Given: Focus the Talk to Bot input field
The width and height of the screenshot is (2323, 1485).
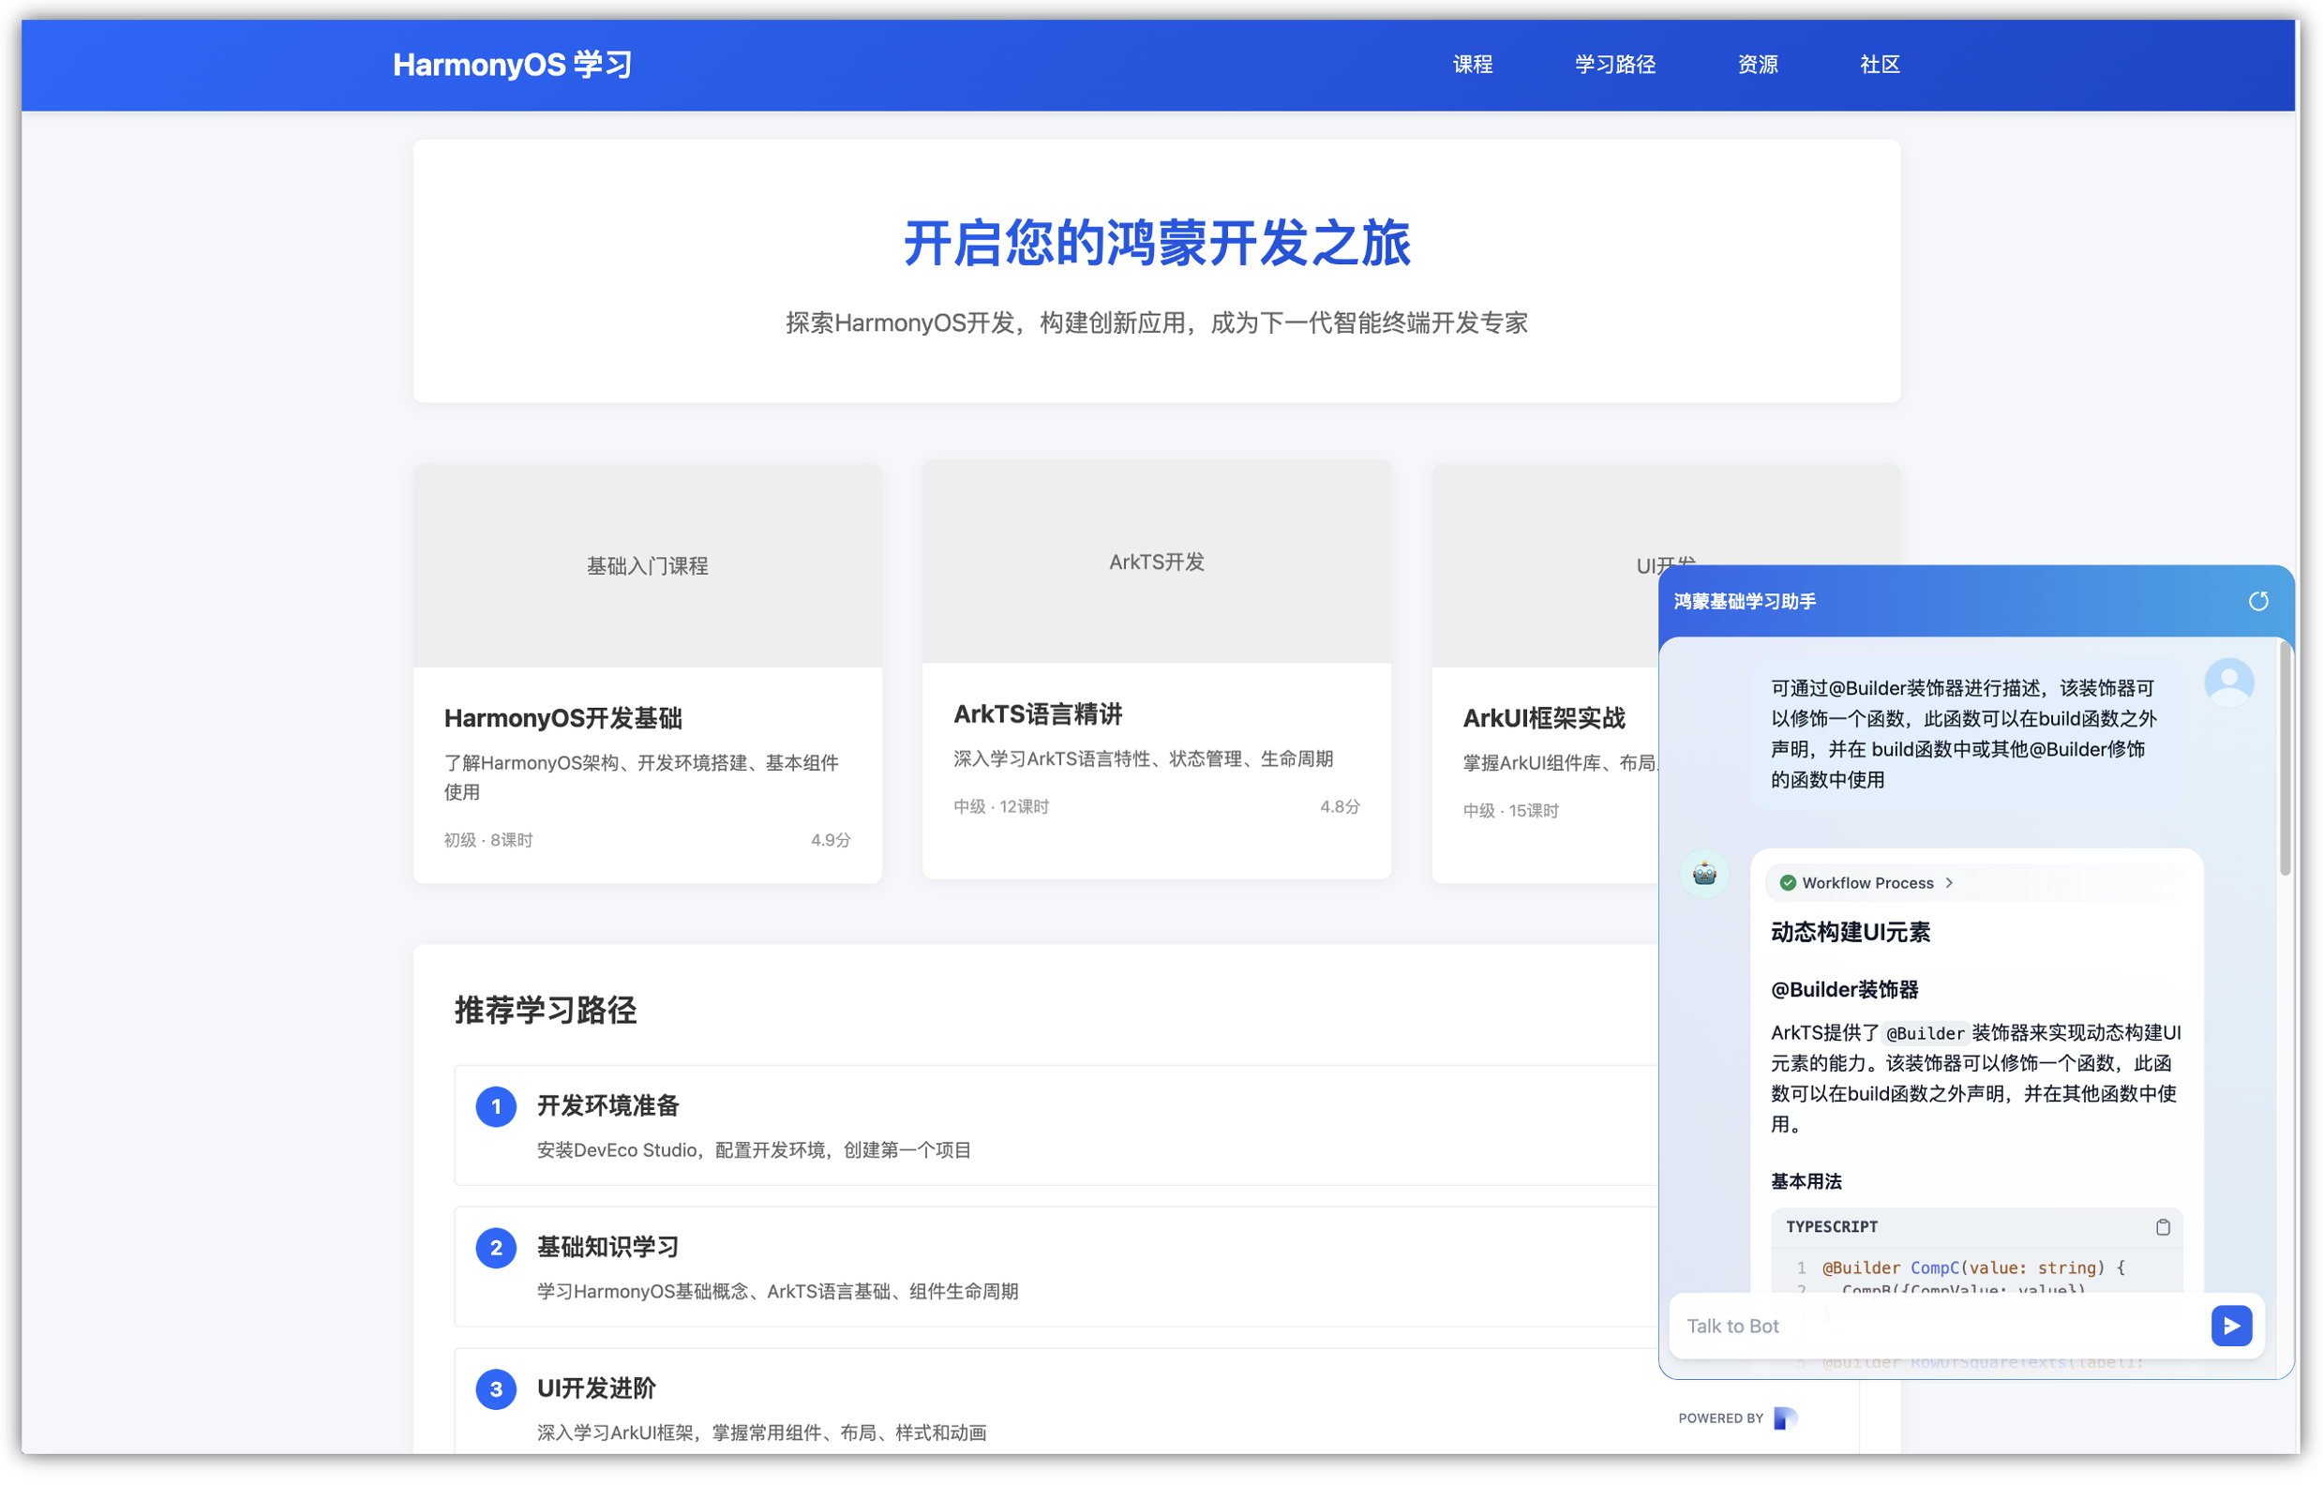Looking at the screenshot, I should pos(1939,1326).
